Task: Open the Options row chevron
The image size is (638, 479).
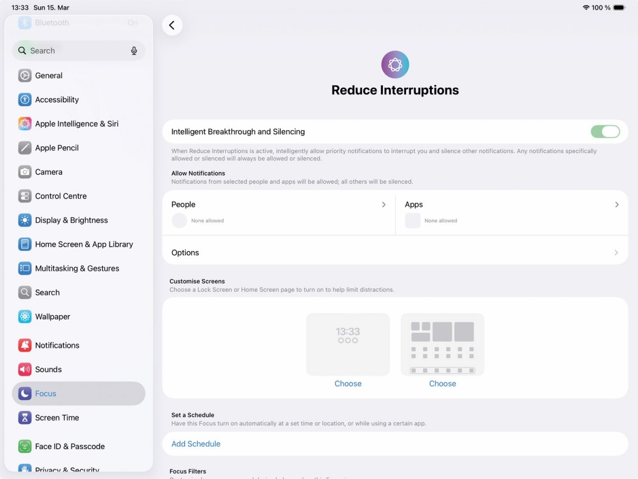Action: click(616, 253)
